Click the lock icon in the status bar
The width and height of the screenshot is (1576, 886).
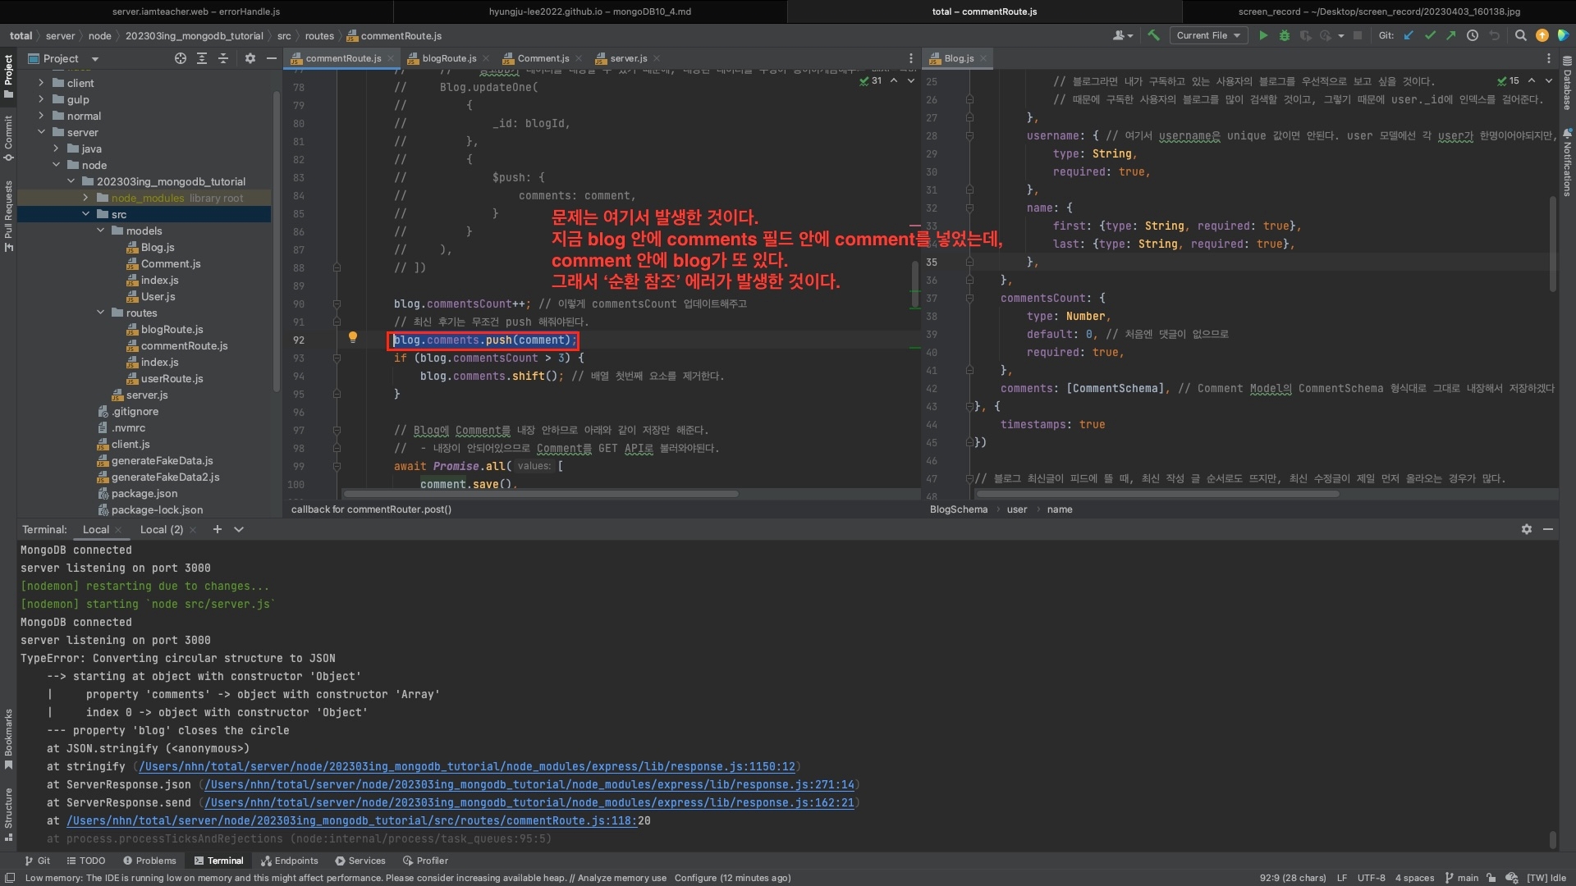[x=1491, y=878]
